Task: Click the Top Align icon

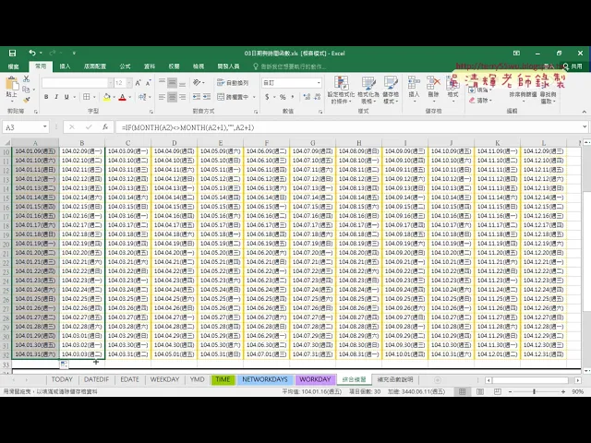Action: pos(162,82)
